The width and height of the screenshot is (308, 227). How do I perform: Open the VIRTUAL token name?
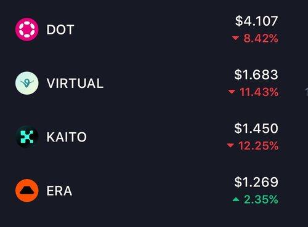tap(75, 83)
